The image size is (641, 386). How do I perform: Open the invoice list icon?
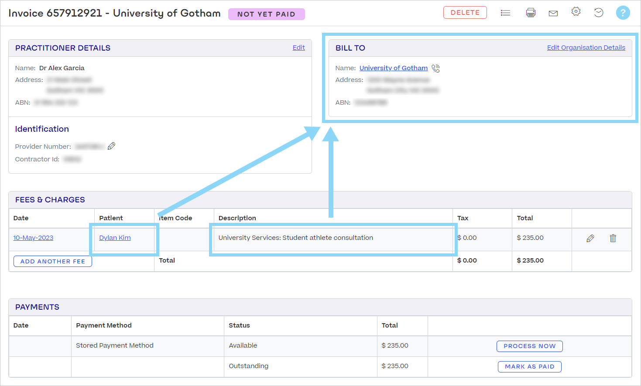505,13
